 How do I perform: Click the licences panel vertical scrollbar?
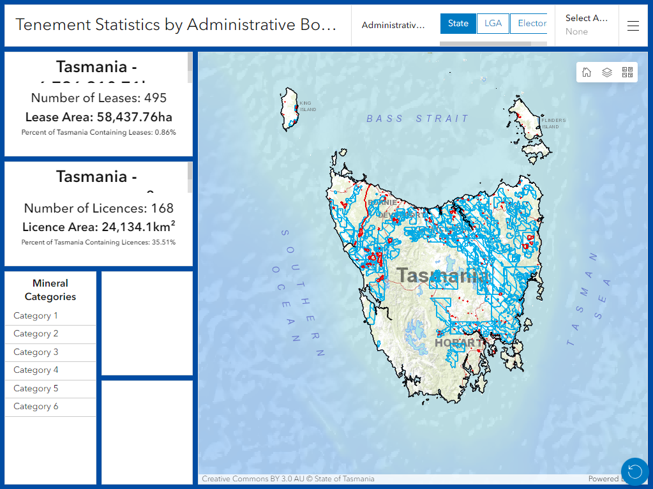click(x=190, y=177)
